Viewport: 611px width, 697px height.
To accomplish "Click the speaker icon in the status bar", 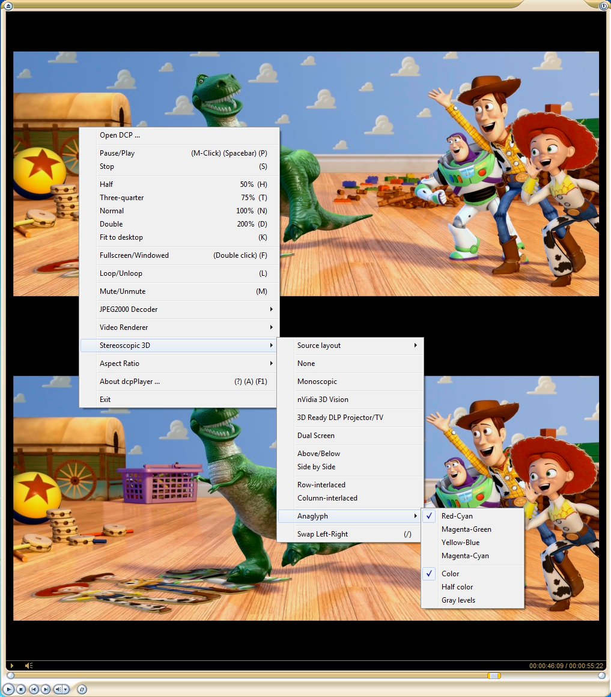I will (x=28, y=666).
